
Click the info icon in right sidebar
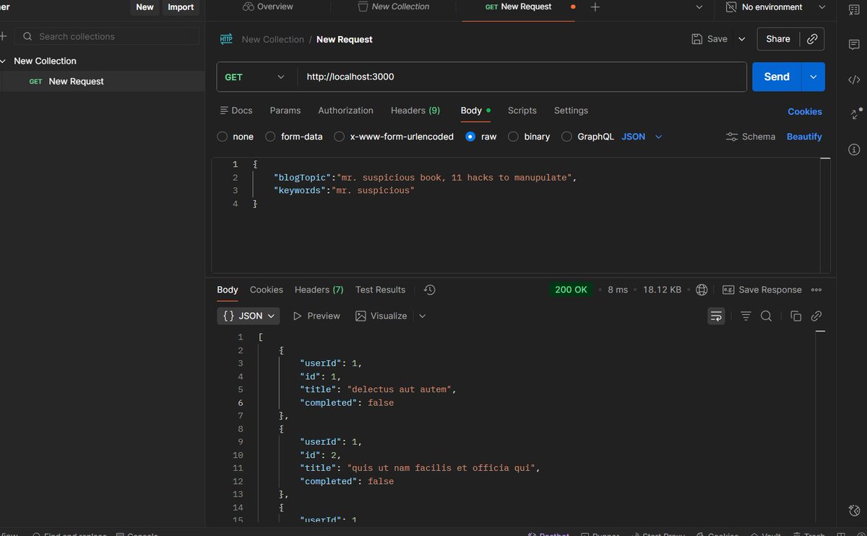854,150
